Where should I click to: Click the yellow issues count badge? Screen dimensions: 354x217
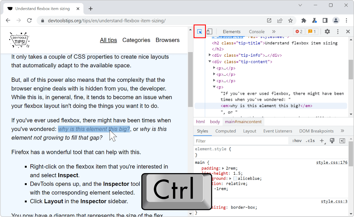(312, 32)
